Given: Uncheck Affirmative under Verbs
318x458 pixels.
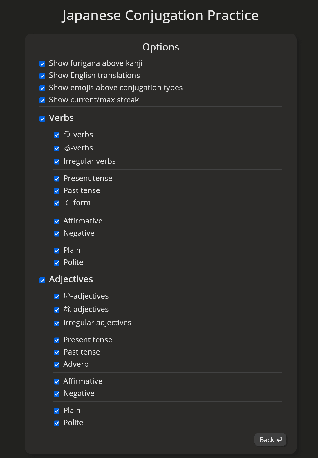Looking at the screenshot, I should pos(57,221).
